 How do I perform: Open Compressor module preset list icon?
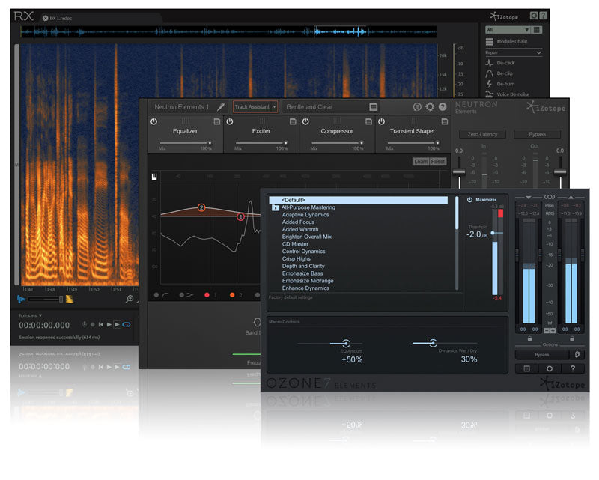tap(368, 121)
